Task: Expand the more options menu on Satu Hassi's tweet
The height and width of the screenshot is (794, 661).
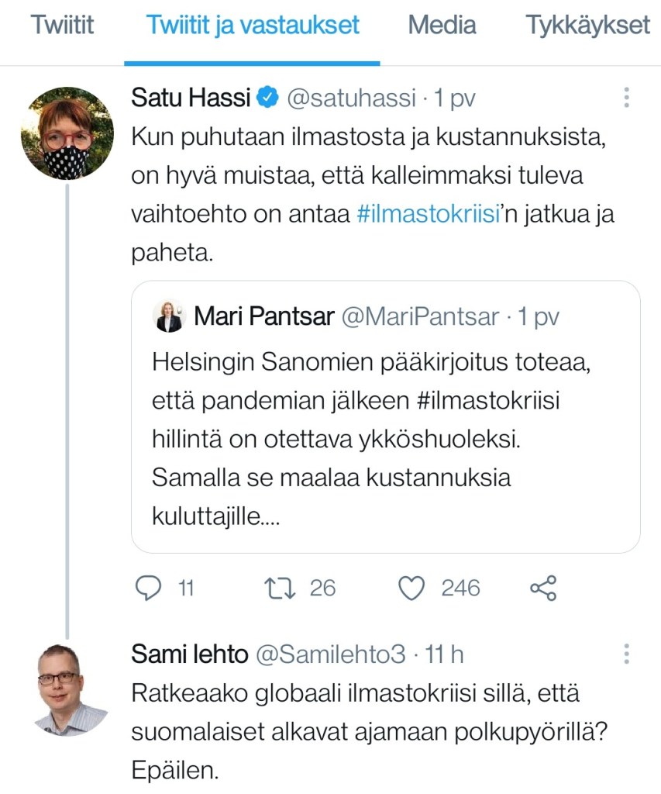Action: (x=626, y=98)
